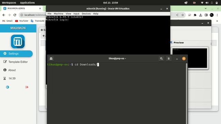
Task: Click the date and time in top bar
Action: tap(110, 3)
